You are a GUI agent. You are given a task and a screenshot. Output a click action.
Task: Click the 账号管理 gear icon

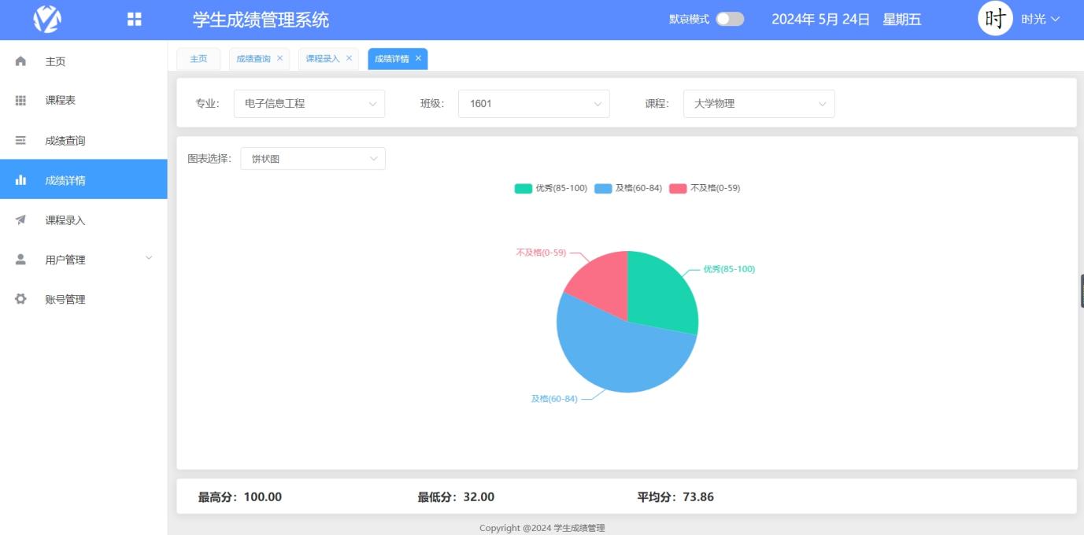pyautogui.click(x=20, y=298)
